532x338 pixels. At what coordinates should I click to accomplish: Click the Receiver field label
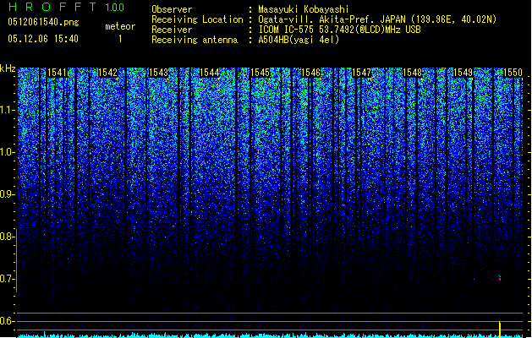click(172, 30)
